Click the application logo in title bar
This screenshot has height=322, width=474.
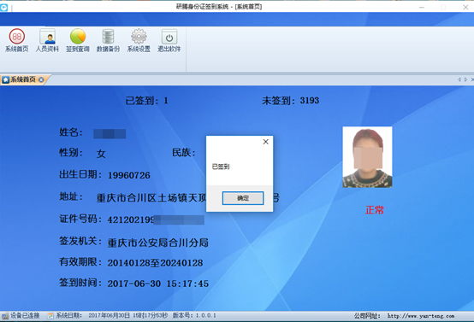(4, 7)
